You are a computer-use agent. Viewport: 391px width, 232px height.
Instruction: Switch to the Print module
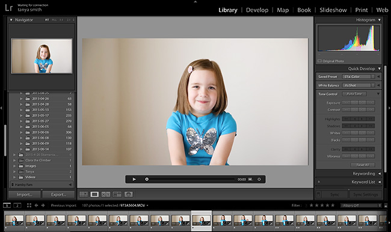362,10
